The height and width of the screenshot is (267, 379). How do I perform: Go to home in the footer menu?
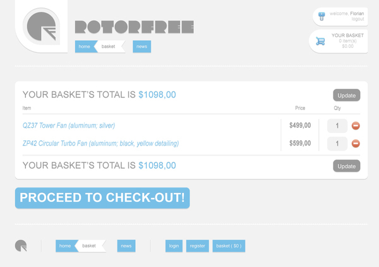coord(65,246)
